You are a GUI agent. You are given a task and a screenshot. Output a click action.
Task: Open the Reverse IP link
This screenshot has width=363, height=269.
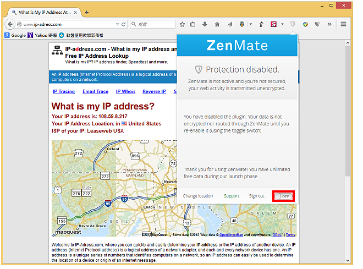[x=154, y=91]
